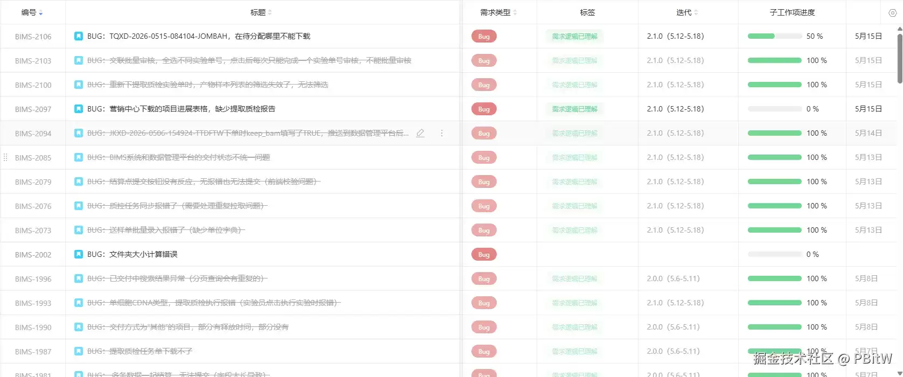Click the 标签 column header
903x377 pixels.
pos(587,12)
